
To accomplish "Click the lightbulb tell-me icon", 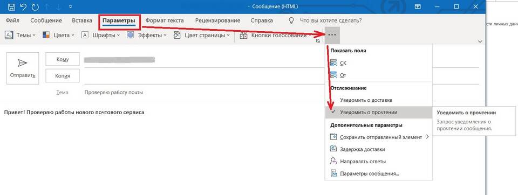I will (x=291, y=20).
